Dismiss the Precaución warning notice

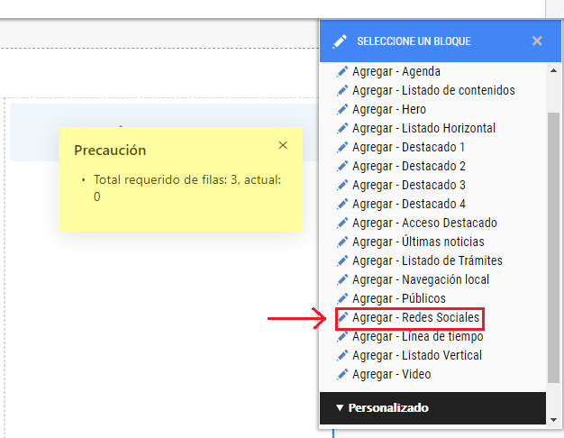pos(283,145)
